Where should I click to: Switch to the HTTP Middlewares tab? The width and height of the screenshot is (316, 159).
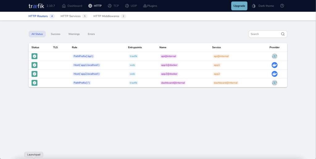coord(110,16)
